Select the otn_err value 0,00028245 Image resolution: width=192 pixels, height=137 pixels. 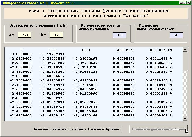pyautogui.click(x=157, y=72)
